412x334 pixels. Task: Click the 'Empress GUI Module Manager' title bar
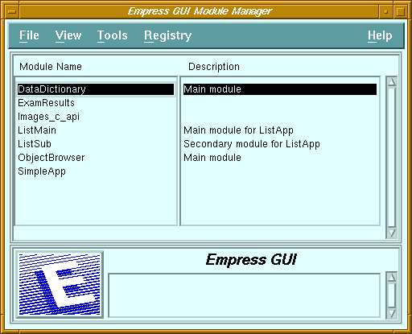[x=199, y=11]
